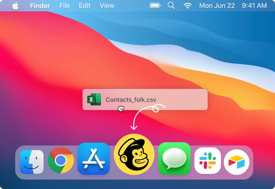Open the View menu
275x189 pixels.
(107, 6)
